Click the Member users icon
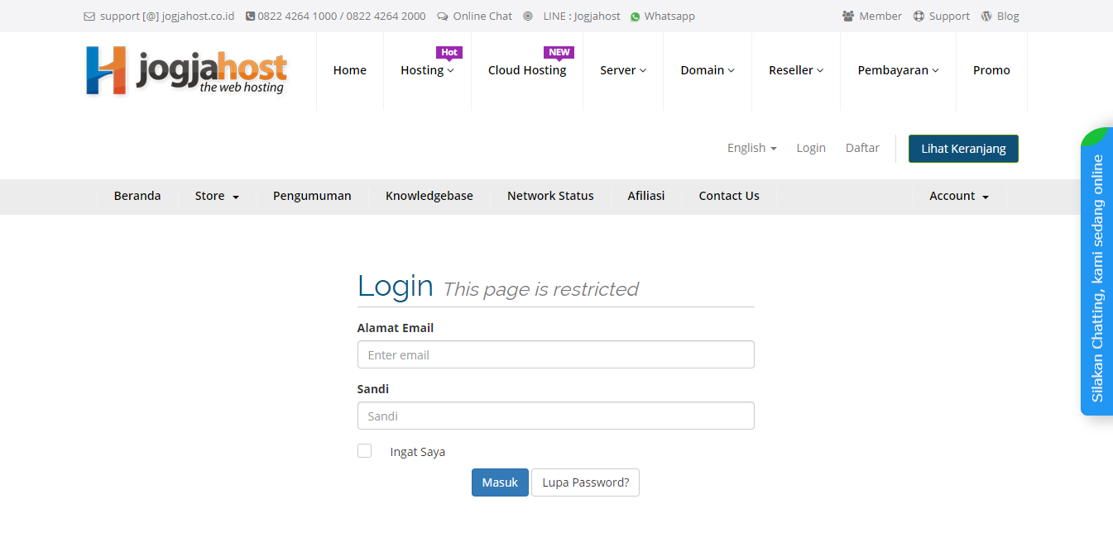This screenshot has width=1113, height=537. pos(848,17)
